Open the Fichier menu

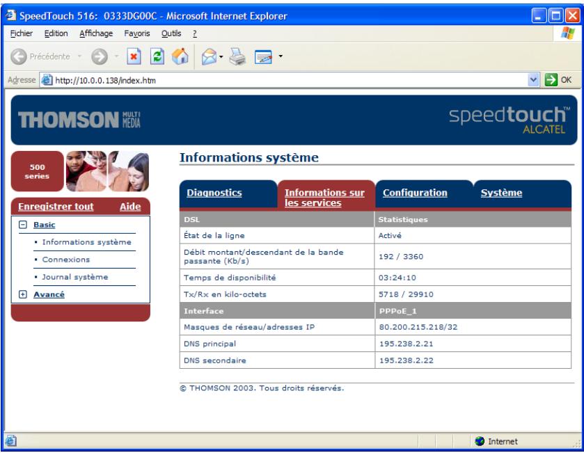(x=21, y=33)
